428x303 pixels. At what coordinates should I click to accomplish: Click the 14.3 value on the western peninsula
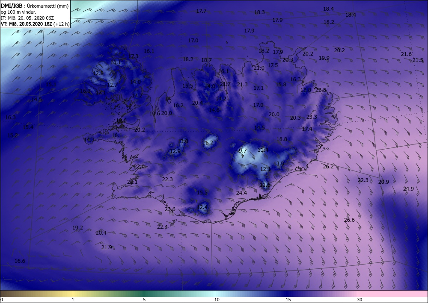coord(89,139)
